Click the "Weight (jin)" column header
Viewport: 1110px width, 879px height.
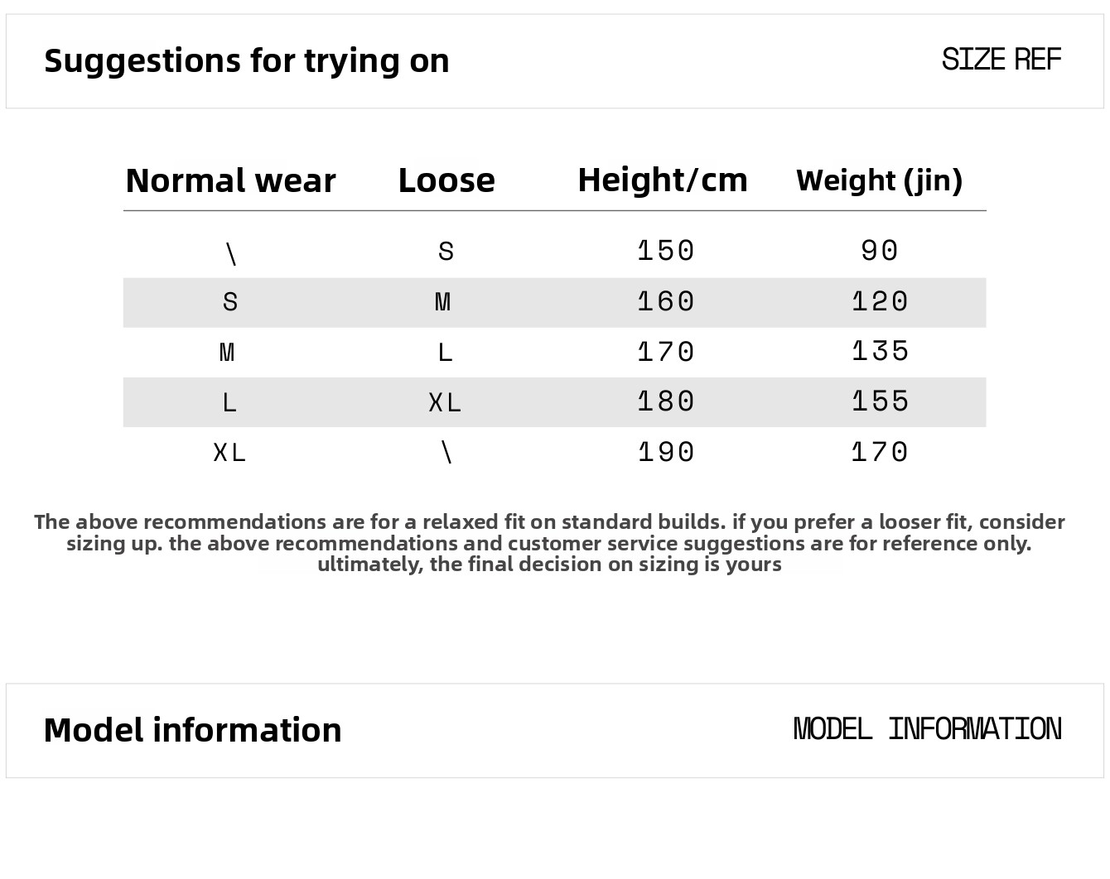pyautogui.click(x=879, y=180)
